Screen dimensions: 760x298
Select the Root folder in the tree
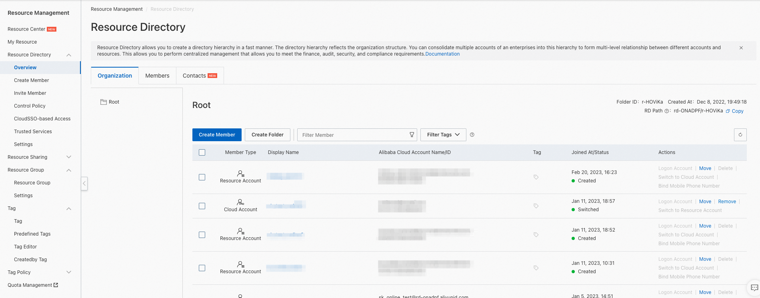click(114, 102)
